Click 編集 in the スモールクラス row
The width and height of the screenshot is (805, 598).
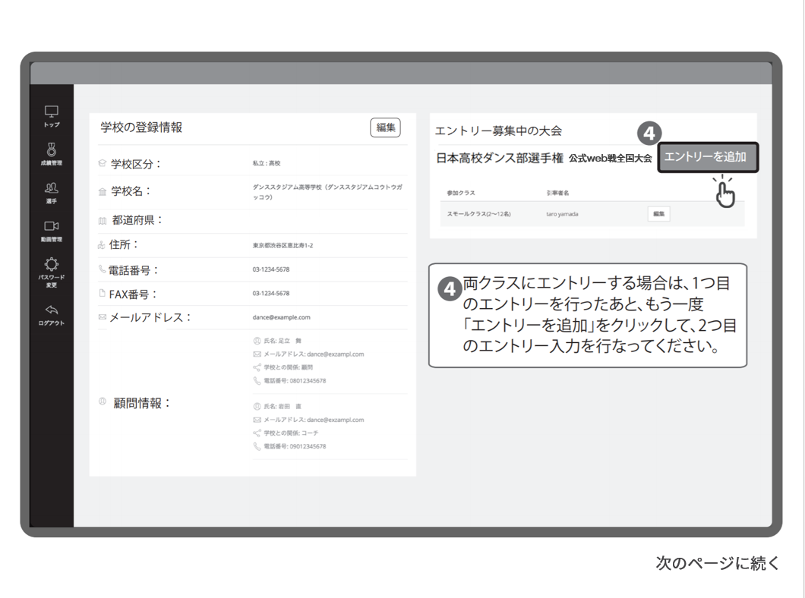(658, 214)
